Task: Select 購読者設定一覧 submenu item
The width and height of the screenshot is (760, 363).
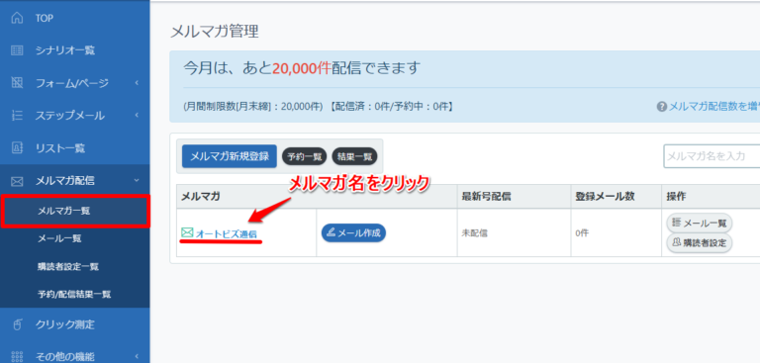Action: [x=68, y=266]
